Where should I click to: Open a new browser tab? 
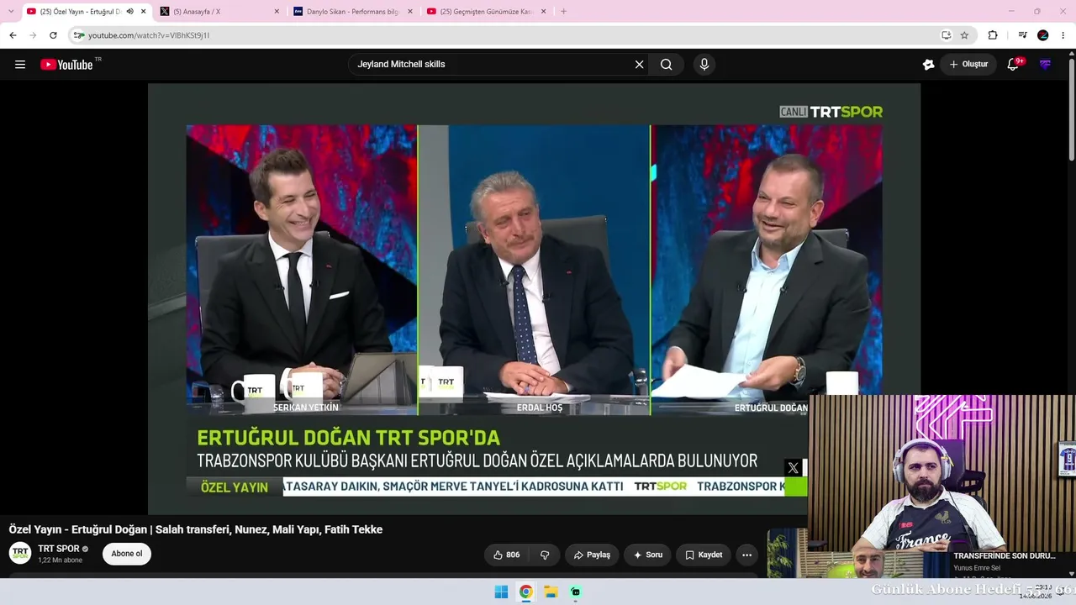click(x=563, y=12)
